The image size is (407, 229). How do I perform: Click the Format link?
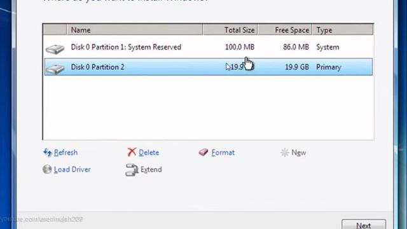pyautogui.click(x=223, y=153)
